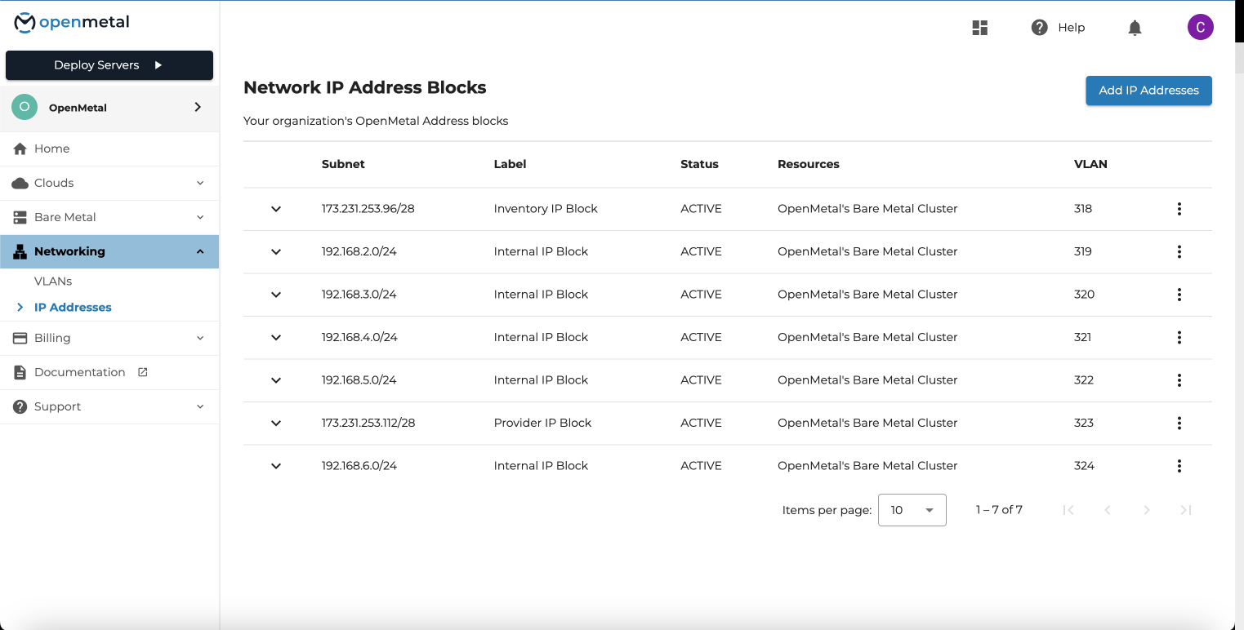Open the notifications bell icon
This screenshot has width=1244, height=630.
point(1135,27)
